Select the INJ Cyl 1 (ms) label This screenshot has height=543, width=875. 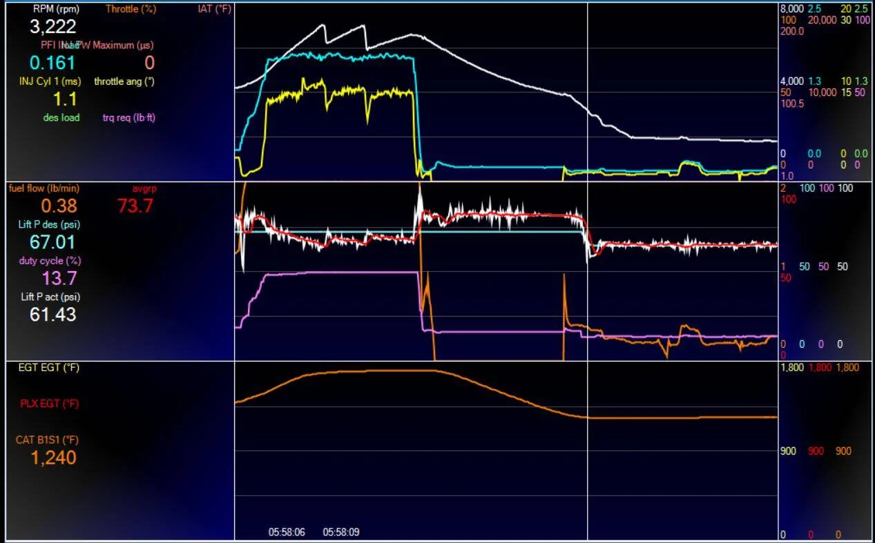pos(50,81)
